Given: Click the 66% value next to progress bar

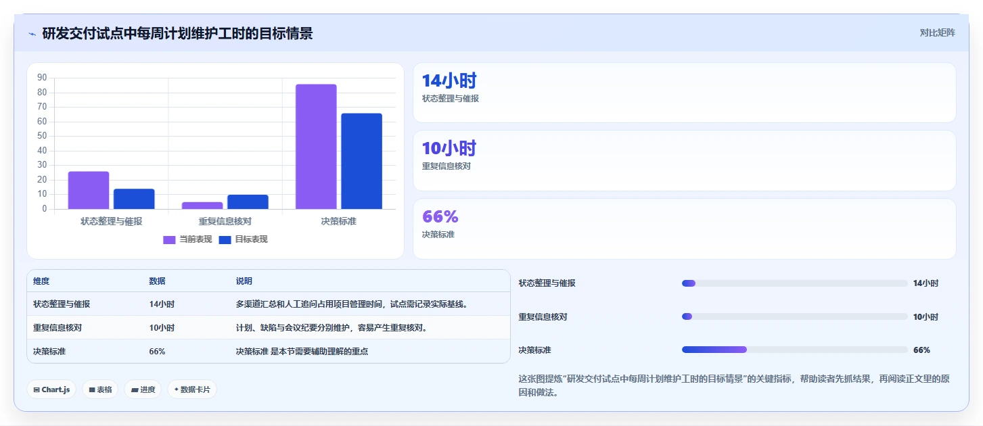Looking at the screenshot, I should (921, 350).
